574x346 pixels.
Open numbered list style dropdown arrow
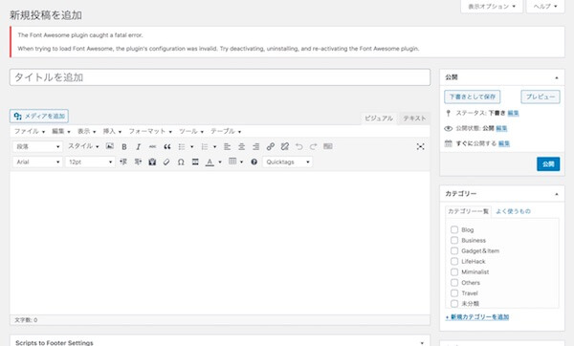(215, 147)
